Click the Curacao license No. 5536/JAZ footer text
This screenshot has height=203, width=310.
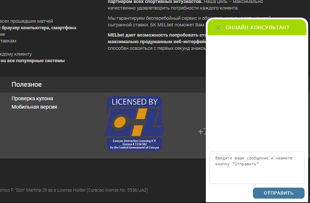point(118,190)
